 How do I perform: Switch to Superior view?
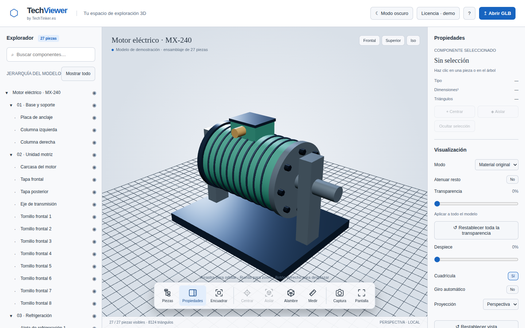(x=393, y=40)
